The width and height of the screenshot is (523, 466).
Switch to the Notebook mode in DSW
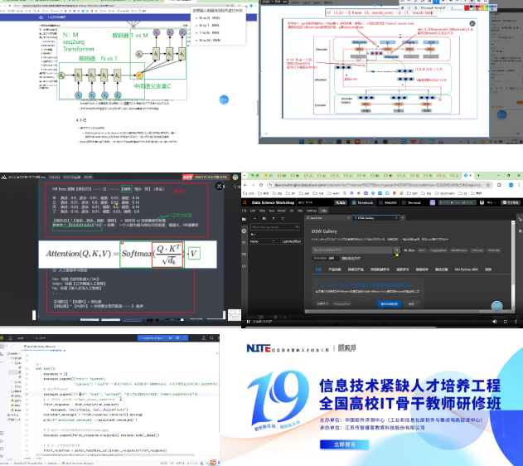(362, 202)
